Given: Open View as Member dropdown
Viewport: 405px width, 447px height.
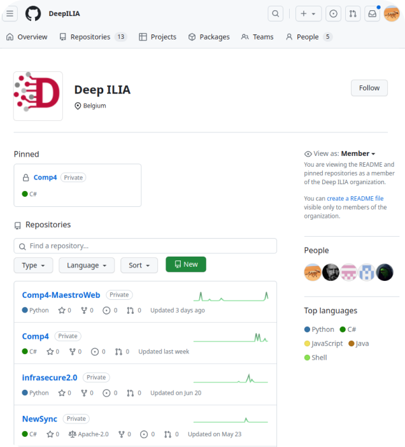Looking at the screenshot, I should tap(358, 153).
